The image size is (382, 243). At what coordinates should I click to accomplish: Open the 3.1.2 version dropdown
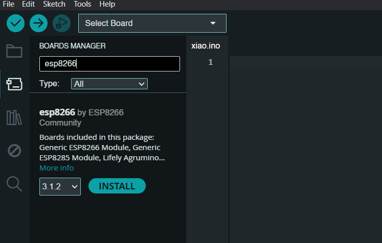tap(60, 186)
